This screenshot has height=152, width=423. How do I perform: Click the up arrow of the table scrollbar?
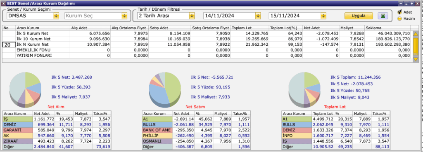click(416, 34)
